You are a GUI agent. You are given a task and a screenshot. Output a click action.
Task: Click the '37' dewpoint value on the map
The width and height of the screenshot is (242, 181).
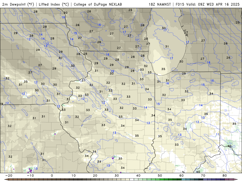(x=83, y=80)
